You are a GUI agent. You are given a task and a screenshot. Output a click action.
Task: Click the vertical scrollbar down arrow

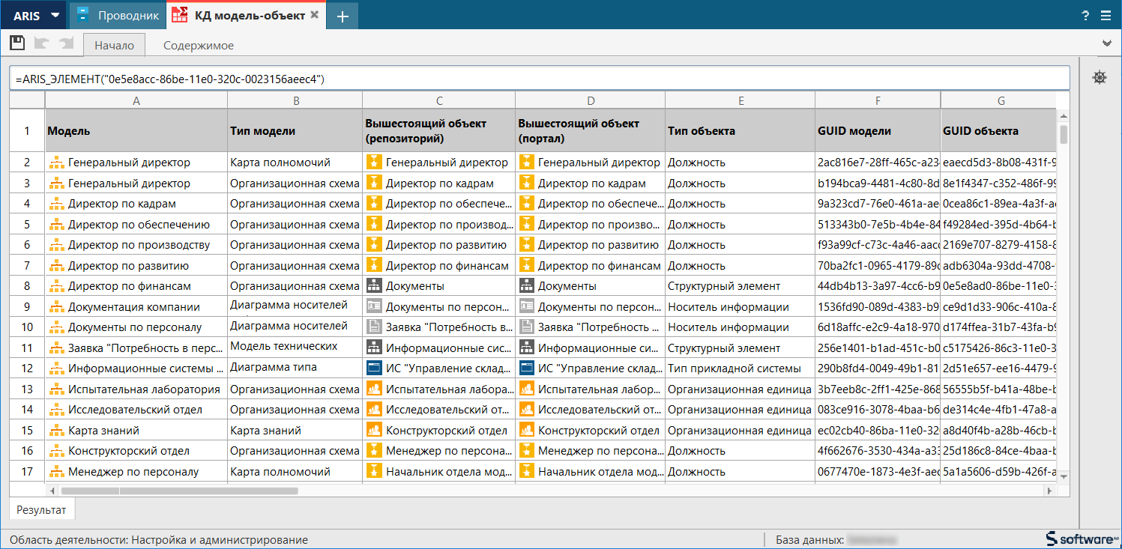click(1064, 476)
